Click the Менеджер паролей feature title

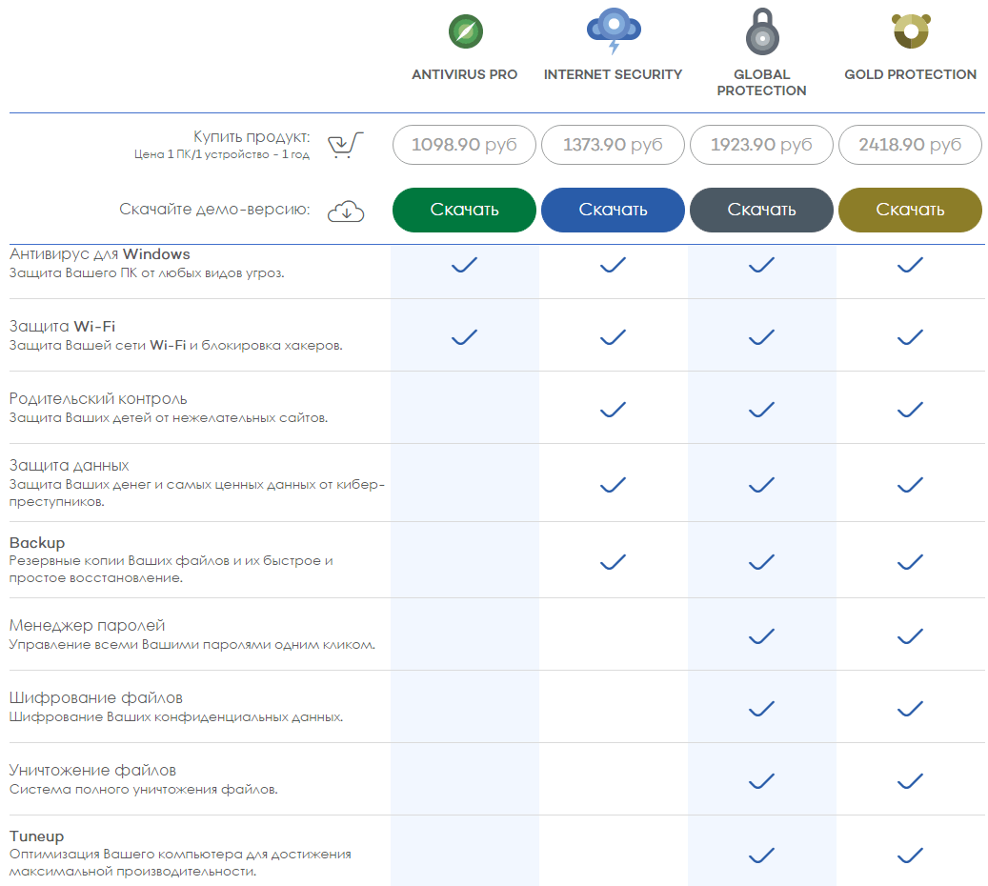pyautogui.click(x=87, y=626)
